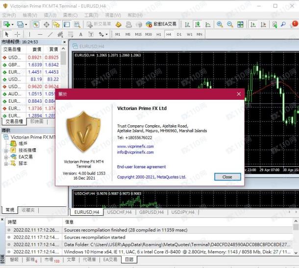This screenshot has width=299, height=268.
Task: Open End-user license agreement link
Action: click(x=141, y=167)
